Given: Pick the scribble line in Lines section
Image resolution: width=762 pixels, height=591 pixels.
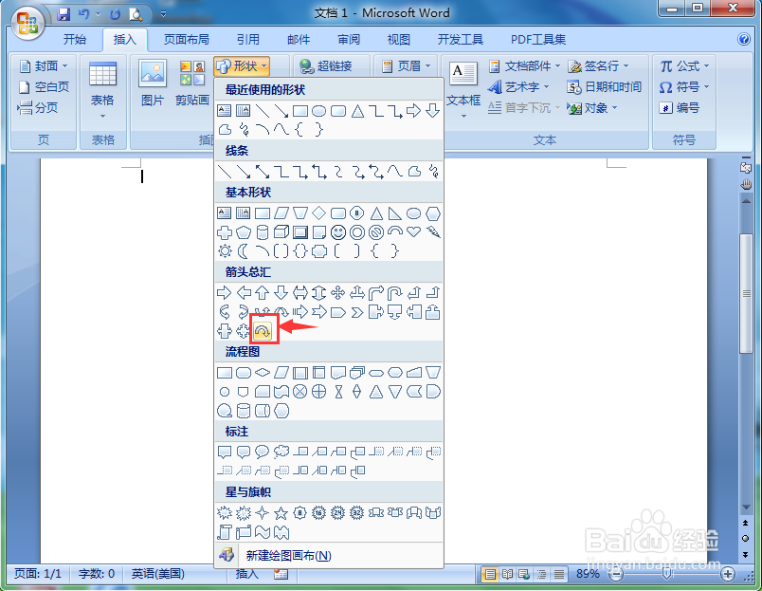Looking at the screenshot, I should 433,171.
